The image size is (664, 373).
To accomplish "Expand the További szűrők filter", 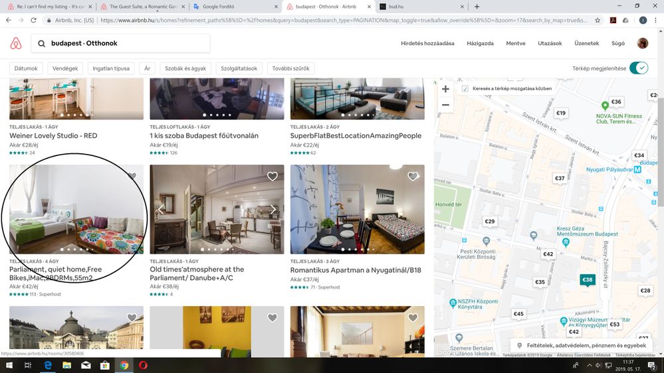I will click(290, 68).
